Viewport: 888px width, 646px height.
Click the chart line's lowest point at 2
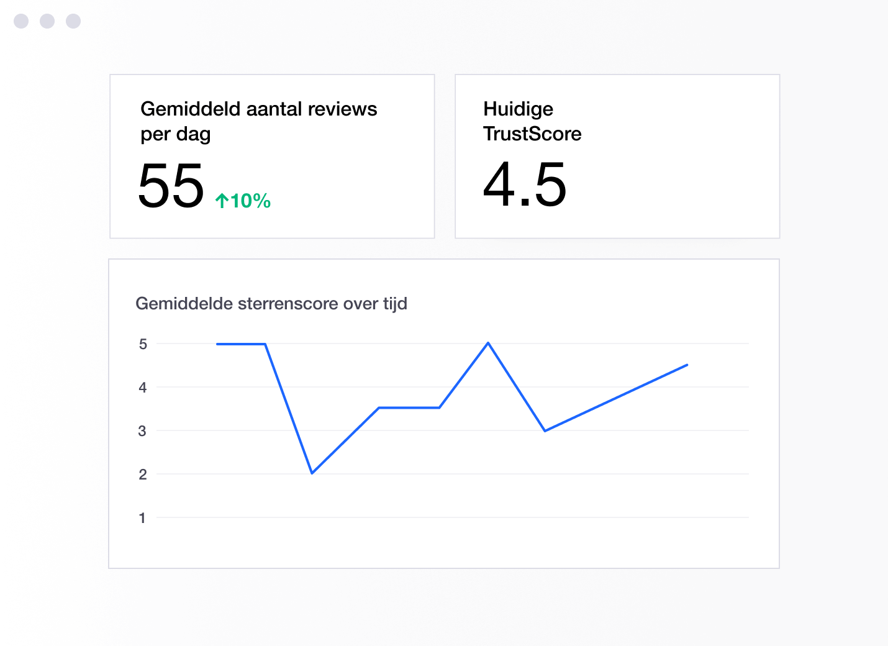click(x=312, y=473)
